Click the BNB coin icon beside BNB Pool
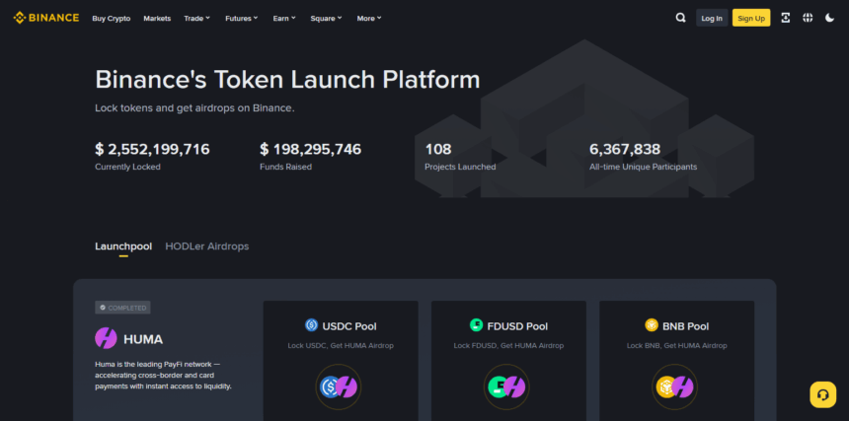The height and width of the screenshot is (421, 849). coord(652,324)
